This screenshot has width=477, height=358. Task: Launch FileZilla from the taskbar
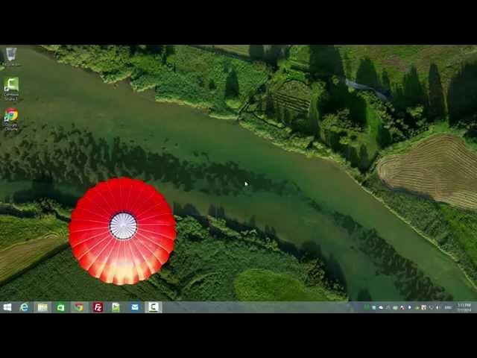[98, 307]
